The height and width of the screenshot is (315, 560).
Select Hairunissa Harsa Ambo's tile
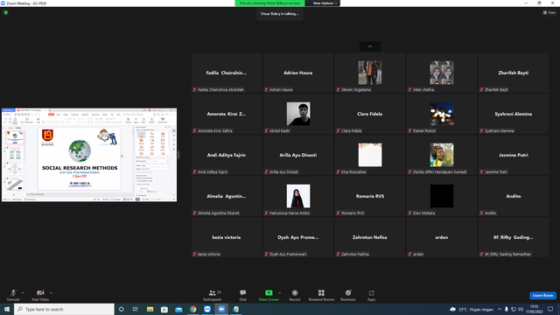pyautogui.click(x=298, y=196)
